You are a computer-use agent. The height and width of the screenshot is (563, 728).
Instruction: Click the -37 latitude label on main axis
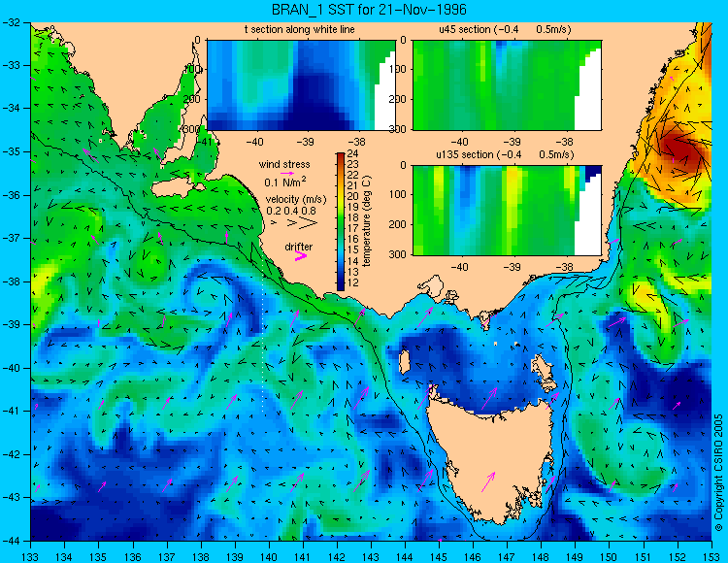pyautogui.click(x=11, y=238)
